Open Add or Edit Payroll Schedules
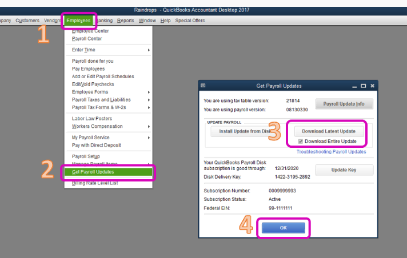Screen dimensions: 407x258 [x=108, y=76]
